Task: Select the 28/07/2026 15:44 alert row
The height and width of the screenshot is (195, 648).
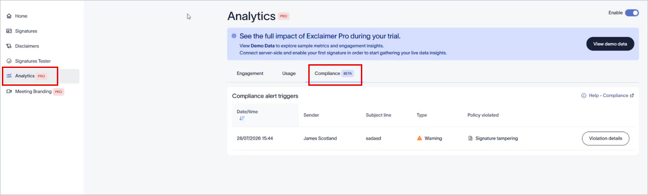Action: [x=433, y=138]
